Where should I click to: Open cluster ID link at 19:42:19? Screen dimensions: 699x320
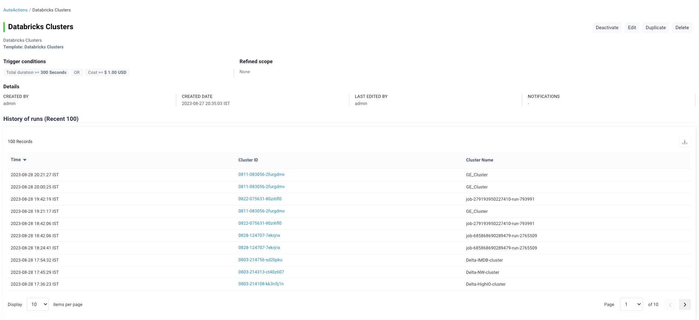pos(260,199)
